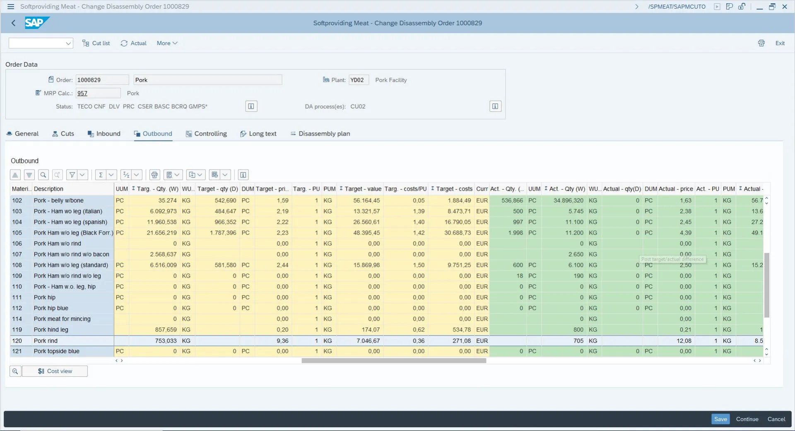
Task: Click the Subtotals icon
Action: pyautogui.click(x=126, y=175)
